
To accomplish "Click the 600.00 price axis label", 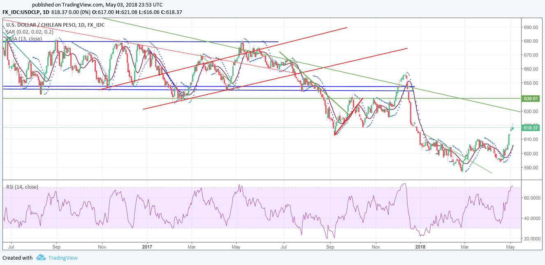I will point(531,154).
